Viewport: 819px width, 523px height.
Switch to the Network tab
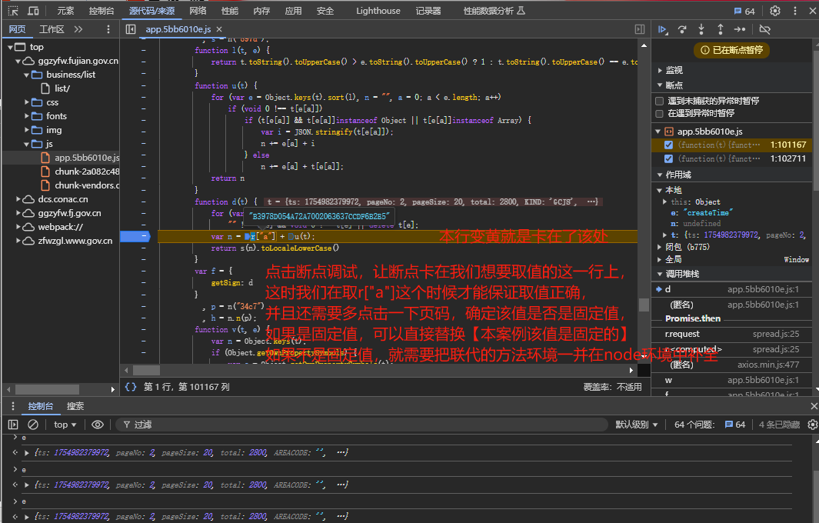coord(198,11)
